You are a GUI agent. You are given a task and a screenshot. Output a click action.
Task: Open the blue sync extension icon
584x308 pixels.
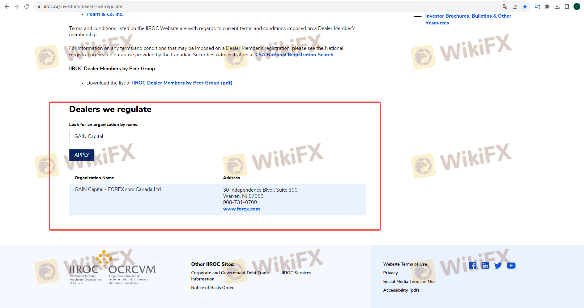537,7
